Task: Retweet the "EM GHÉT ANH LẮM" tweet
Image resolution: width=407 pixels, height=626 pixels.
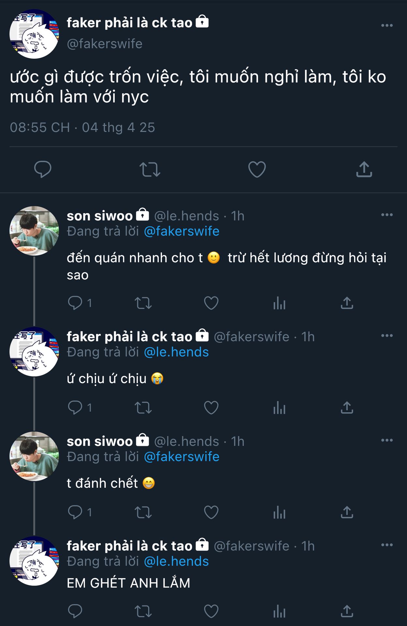Action: pyautogui.click(x=143, y=611)
